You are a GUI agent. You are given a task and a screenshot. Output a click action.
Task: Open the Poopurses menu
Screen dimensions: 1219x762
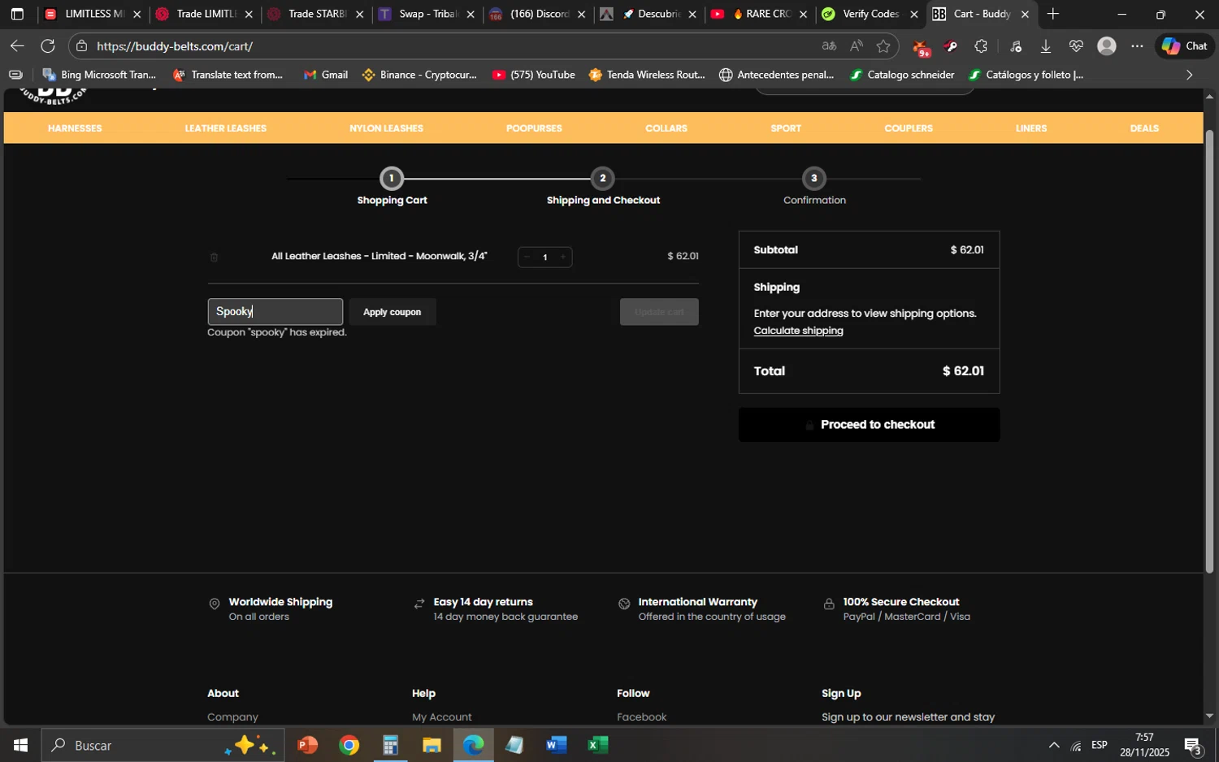point(534,128)
